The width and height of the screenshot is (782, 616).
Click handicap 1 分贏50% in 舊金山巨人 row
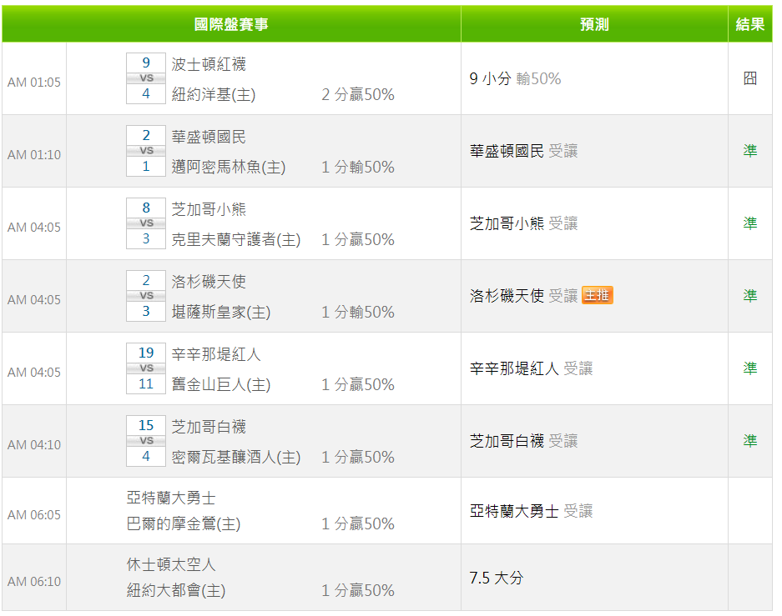pyautogui.click(x=357, y=384)
